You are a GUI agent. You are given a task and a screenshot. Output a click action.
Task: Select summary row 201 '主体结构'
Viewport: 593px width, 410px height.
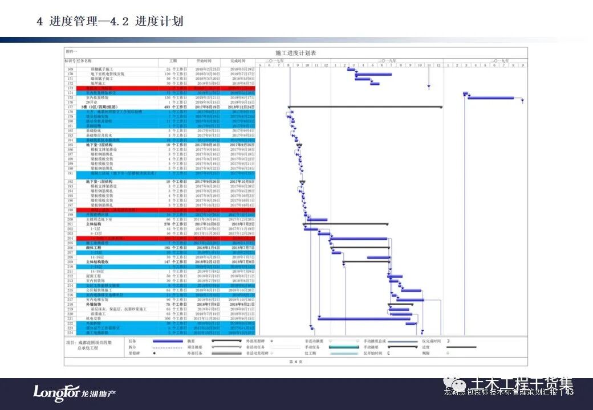click(160, 224)
